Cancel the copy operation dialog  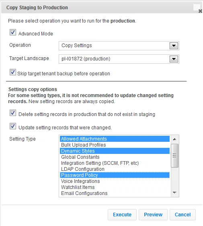(182, 215)
